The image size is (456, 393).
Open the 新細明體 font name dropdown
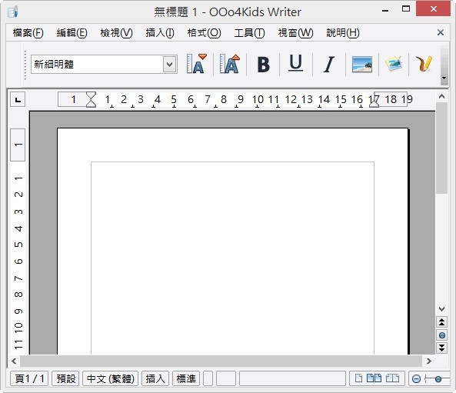170,64
